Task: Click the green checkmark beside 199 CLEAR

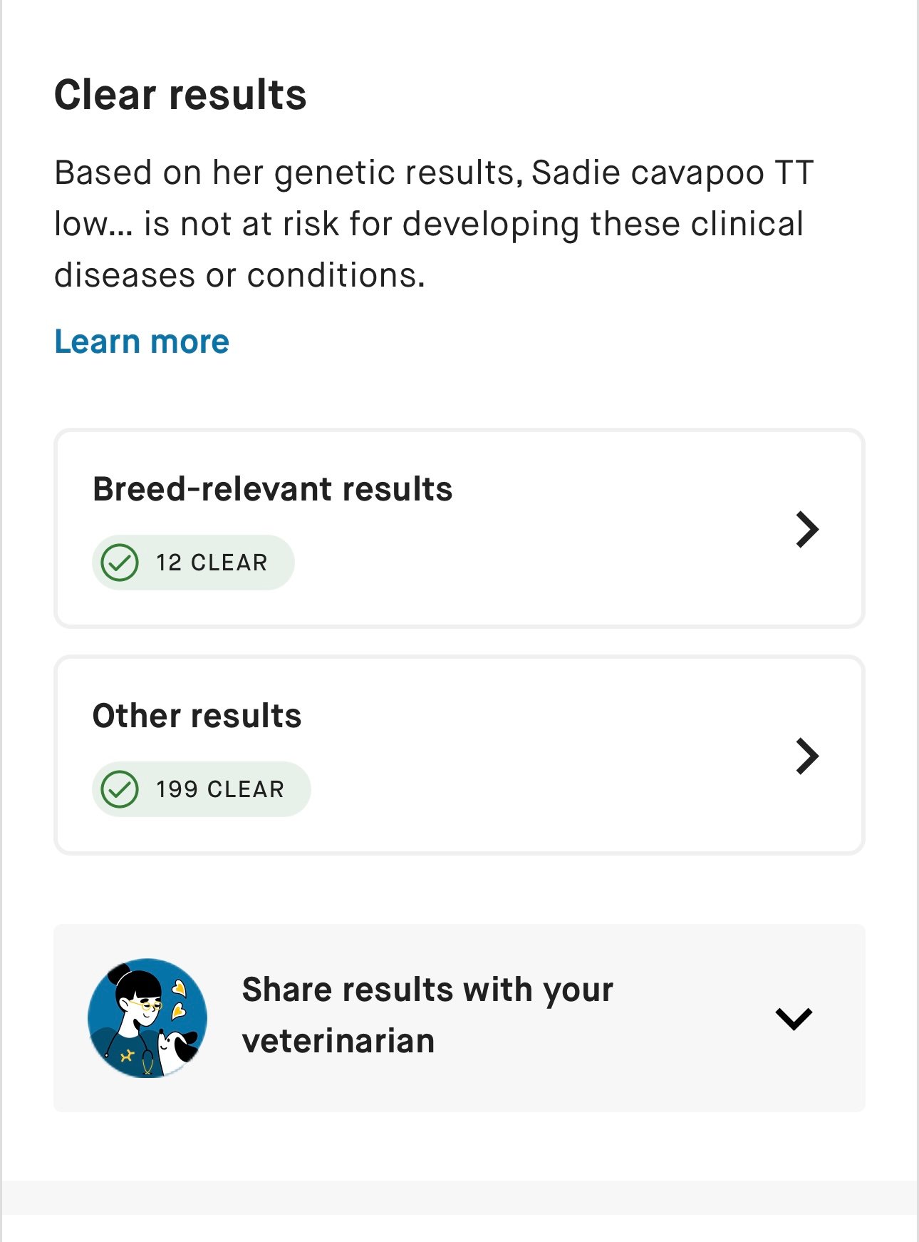Action: pyautogui.click(x=120, y=789)
